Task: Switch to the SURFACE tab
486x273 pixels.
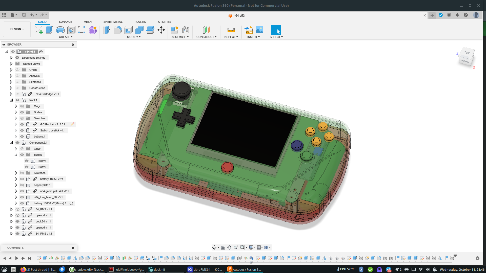Action: coord(66,22)
